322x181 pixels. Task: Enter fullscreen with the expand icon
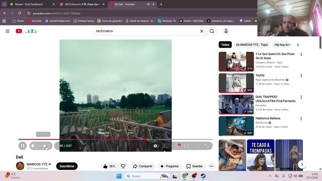point(207,146)
